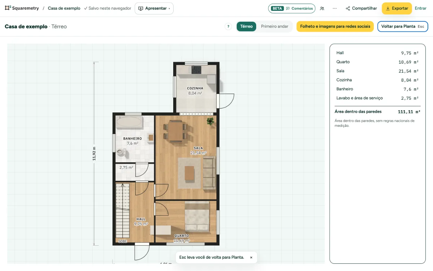Select the desk in the Quarto
The height and width of the screenshot is (271, 433).
coord(161,231)
